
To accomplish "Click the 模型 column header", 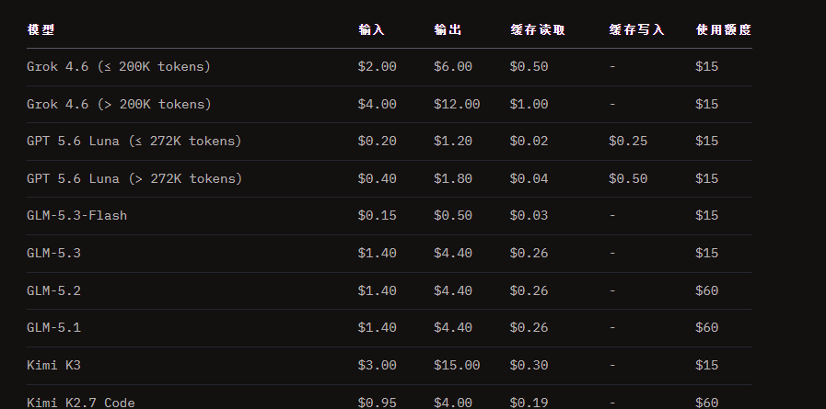I will [x=41, y=30].
